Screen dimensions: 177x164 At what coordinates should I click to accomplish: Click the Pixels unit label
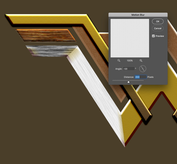coord(150,77)
